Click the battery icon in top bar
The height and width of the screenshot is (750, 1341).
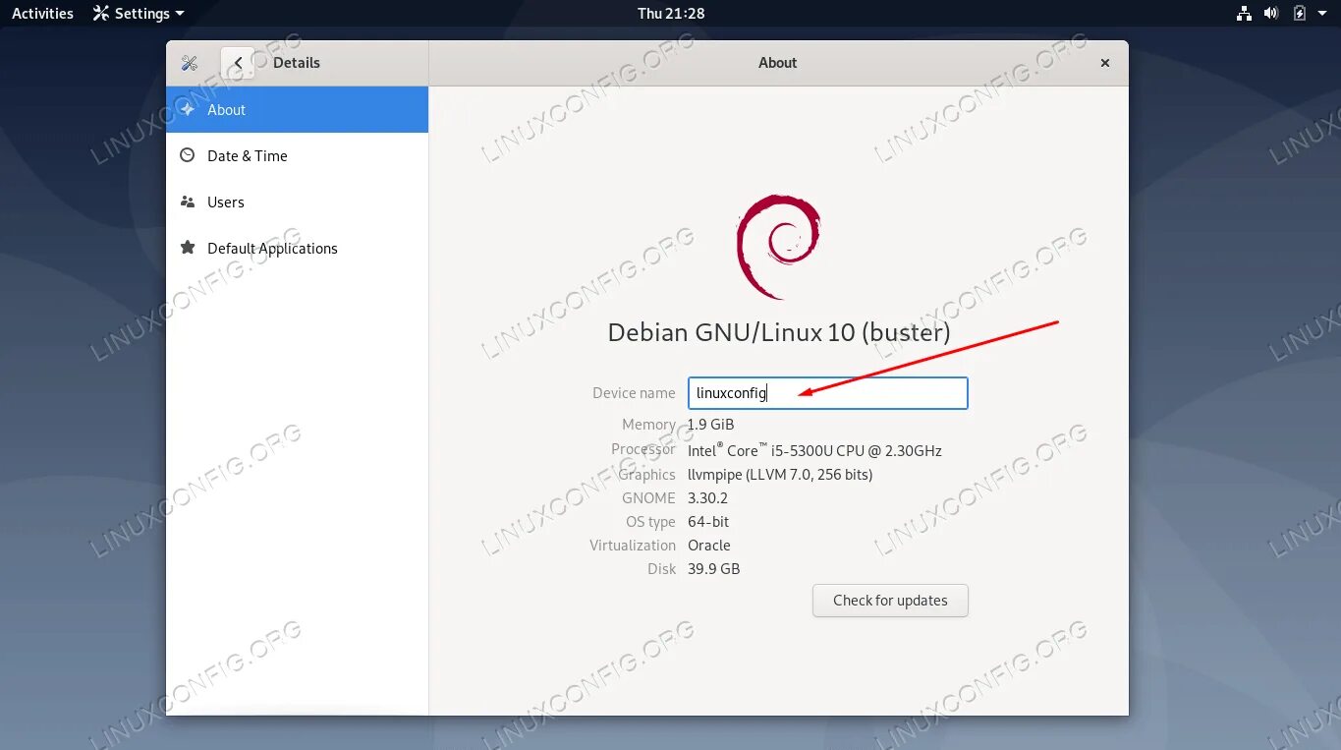1299,13
